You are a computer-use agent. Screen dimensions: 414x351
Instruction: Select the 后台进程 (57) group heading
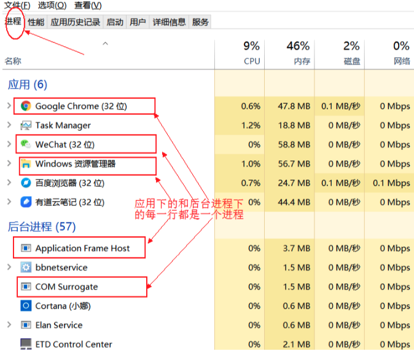42,227
